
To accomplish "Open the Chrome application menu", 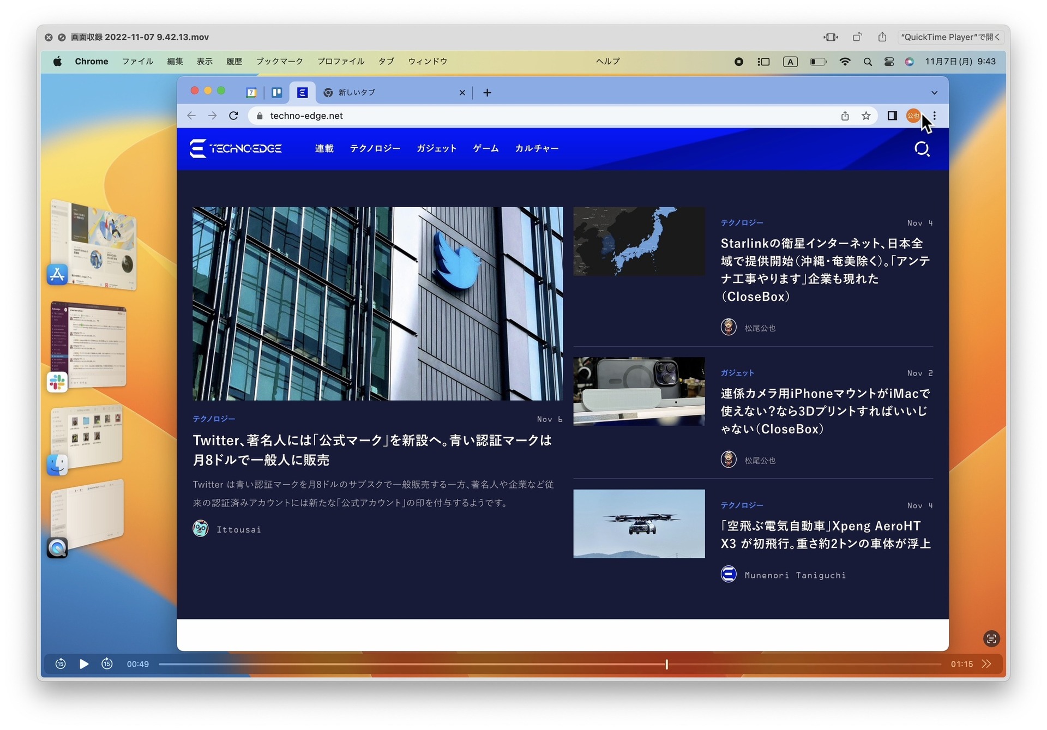I will point(91,62).
